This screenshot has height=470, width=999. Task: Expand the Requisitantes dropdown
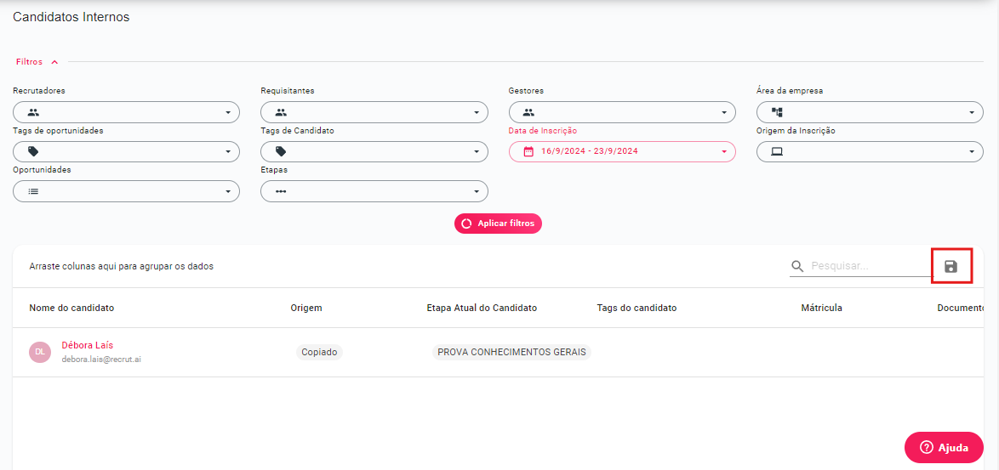476,112
